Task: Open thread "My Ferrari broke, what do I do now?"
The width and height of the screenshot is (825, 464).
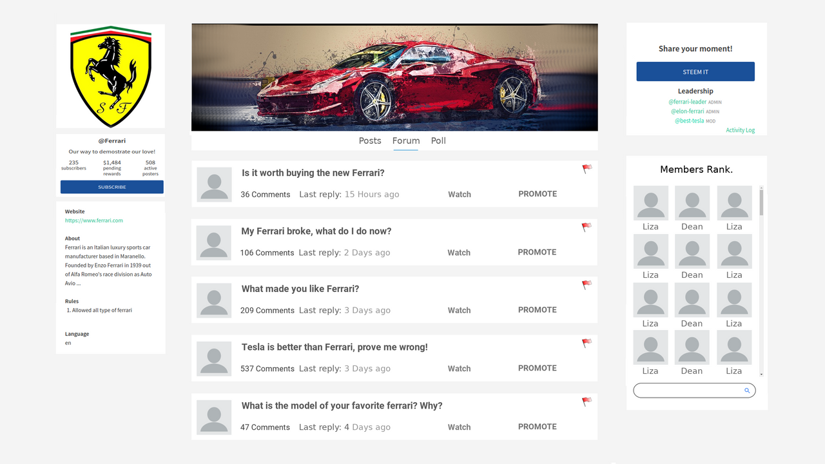Action: point(316,231)
